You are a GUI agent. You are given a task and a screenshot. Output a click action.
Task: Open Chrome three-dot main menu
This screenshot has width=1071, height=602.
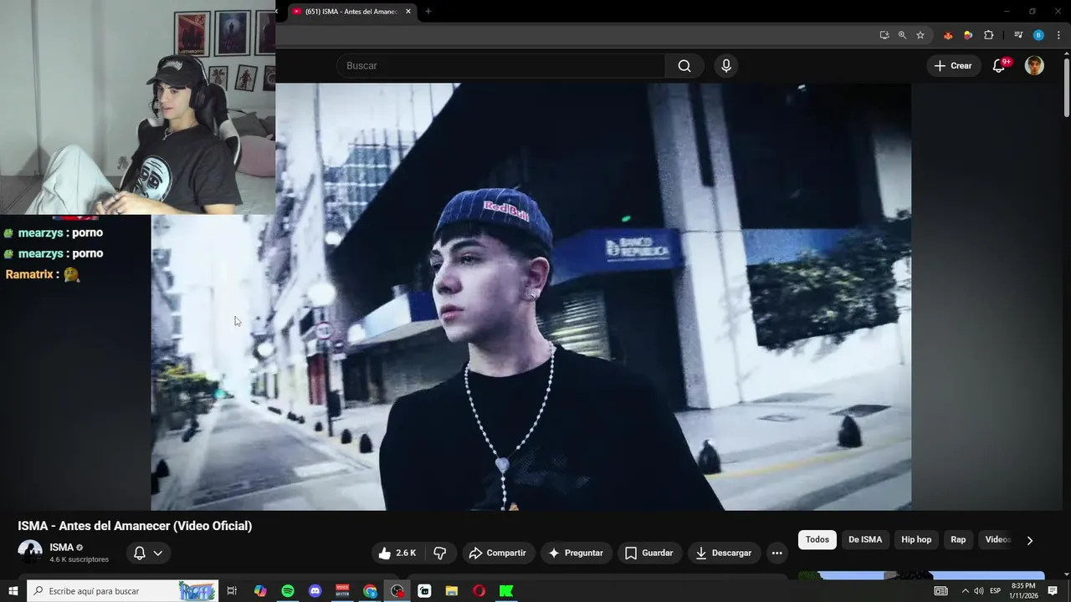tap(1058, 35)
